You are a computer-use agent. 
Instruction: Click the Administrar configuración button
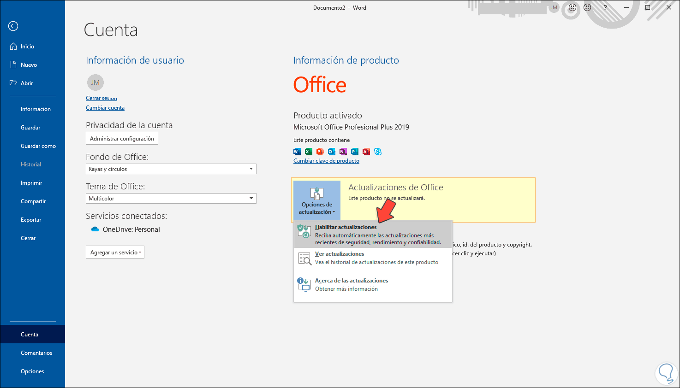122,139
